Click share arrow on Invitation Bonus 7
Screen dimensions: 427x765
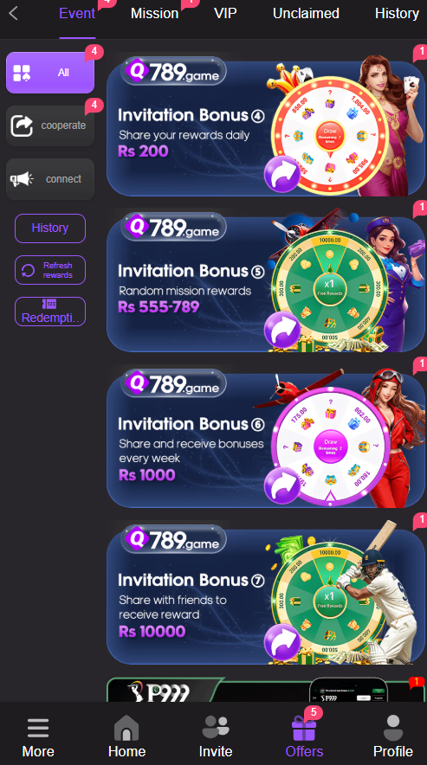(282, 641)
